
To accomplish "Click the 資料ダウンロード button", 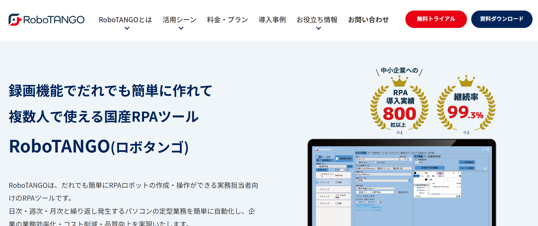I will coord(502,19).
